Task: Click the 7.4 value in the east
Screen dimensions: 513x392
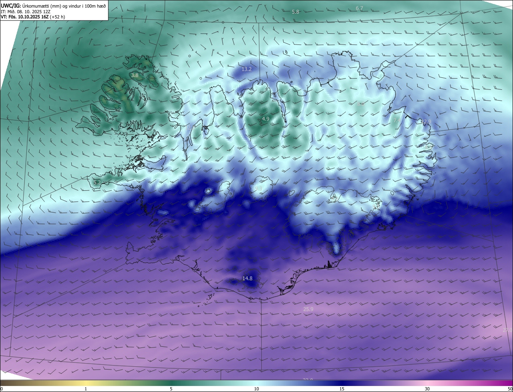Action: pos(396,120)
